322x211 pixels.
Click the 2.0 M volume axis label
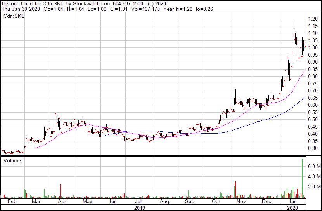coord(314,187)
